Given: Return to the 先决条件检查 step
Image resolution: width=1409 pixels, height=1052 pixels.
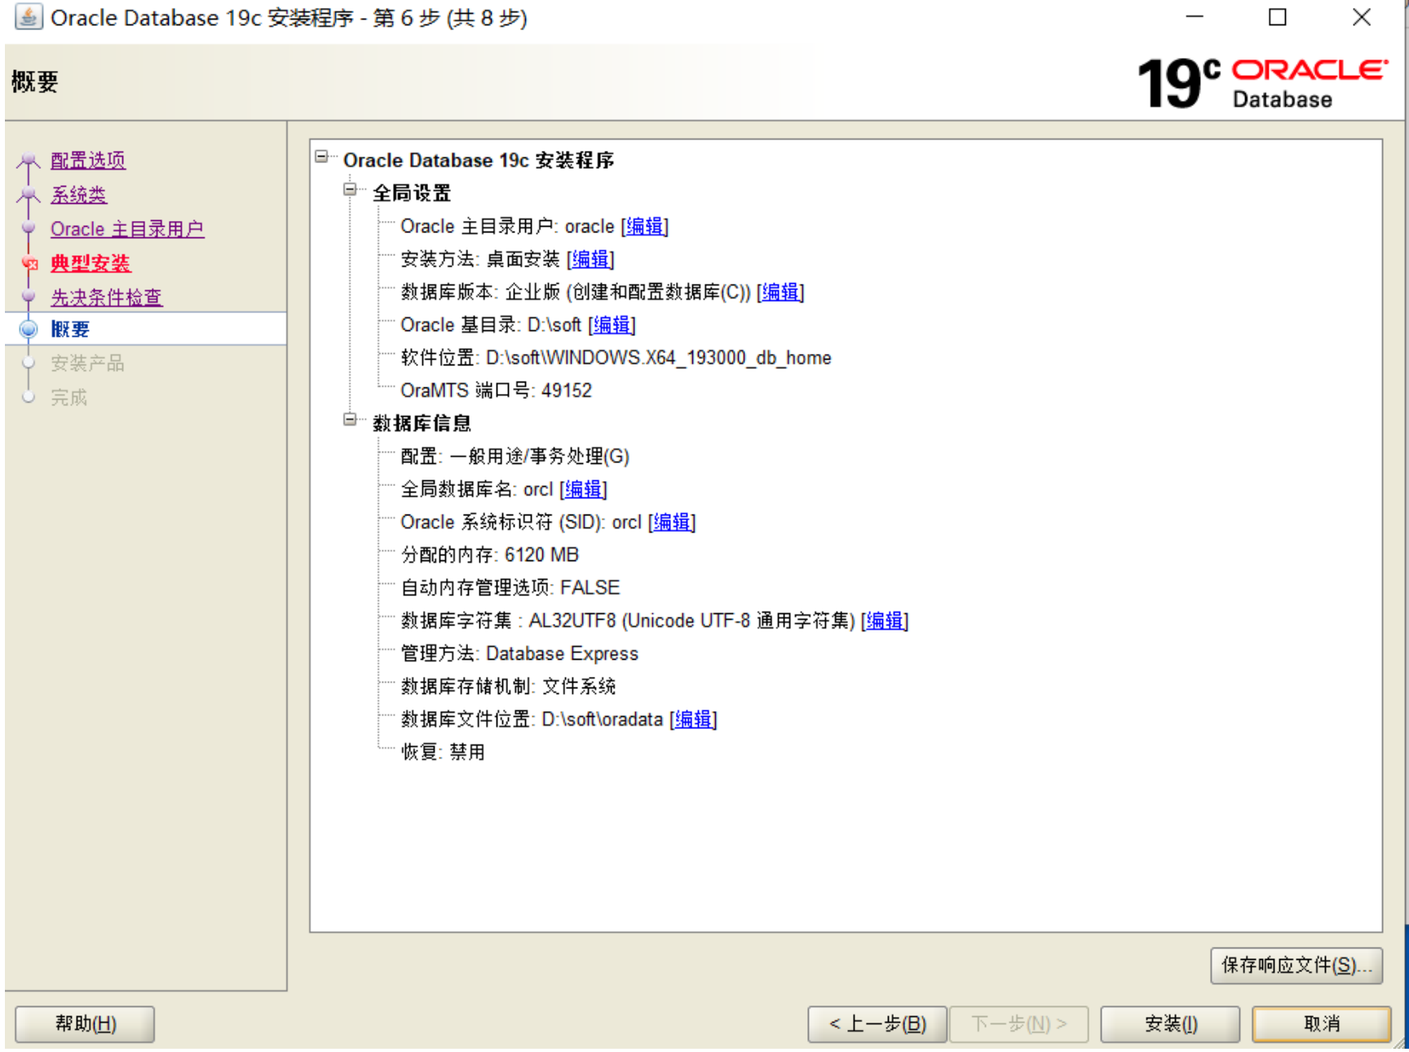Looking at the screenshot, I should click(x=107, y=298).
